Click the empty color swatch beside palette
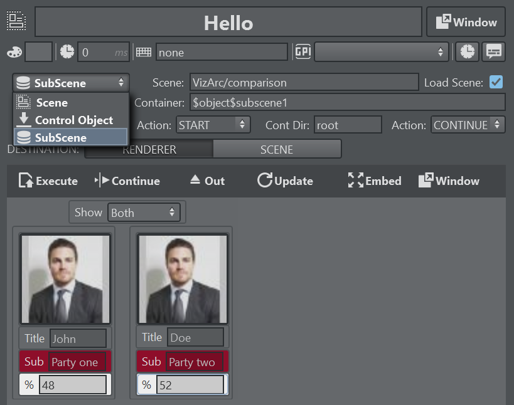The width and height of the screenshot is (514, 405). tap(38, 52)
